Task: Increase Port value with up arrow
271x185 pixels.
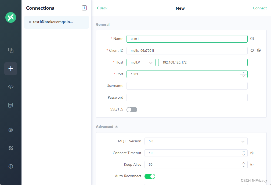Action: [x=244, y=72]
